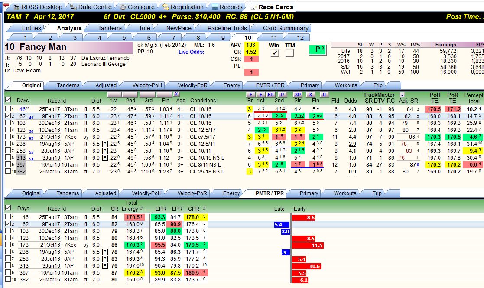Click the blue X button above Age column
484x288 pixels.
[x=176, y=94]
